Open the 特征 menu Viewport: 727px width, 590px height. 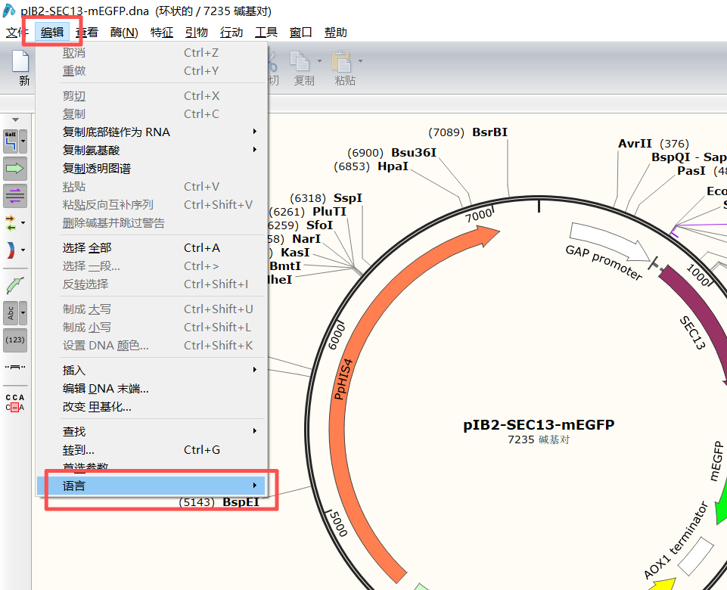click(162, 33)
